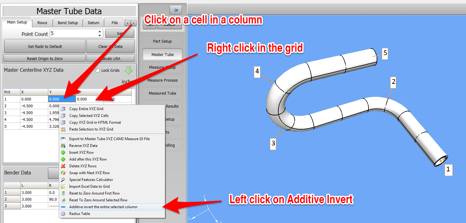Click the Paste Selection clipboard icon
Image resolution: width=466 pixels, height=223 pixels.
click(x=63, y=129)
